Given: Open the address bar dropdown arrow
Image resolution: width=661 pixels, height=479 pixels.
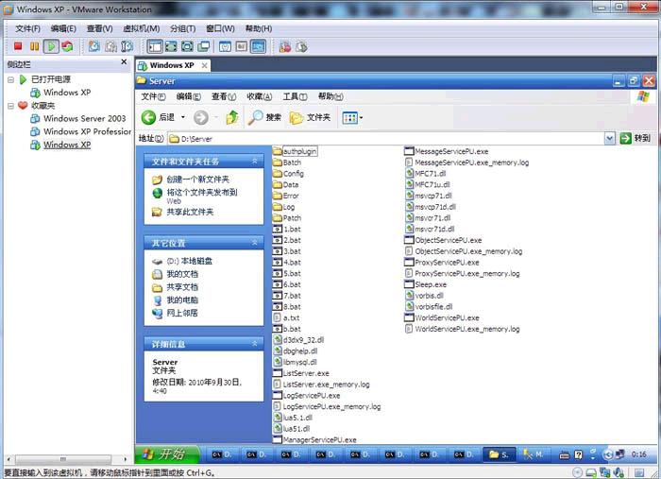Looking at the screenshot, I should tap(610, 138).
